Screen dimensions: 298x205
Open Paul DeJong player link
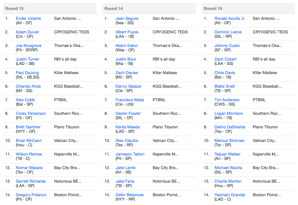point(27,73)
